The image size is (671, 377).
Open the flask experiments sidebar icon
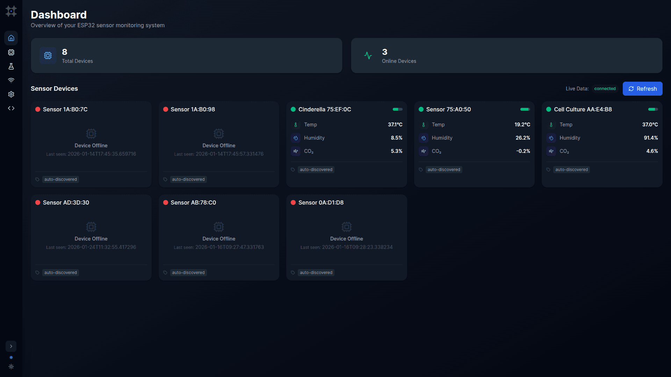coord(11,66)
